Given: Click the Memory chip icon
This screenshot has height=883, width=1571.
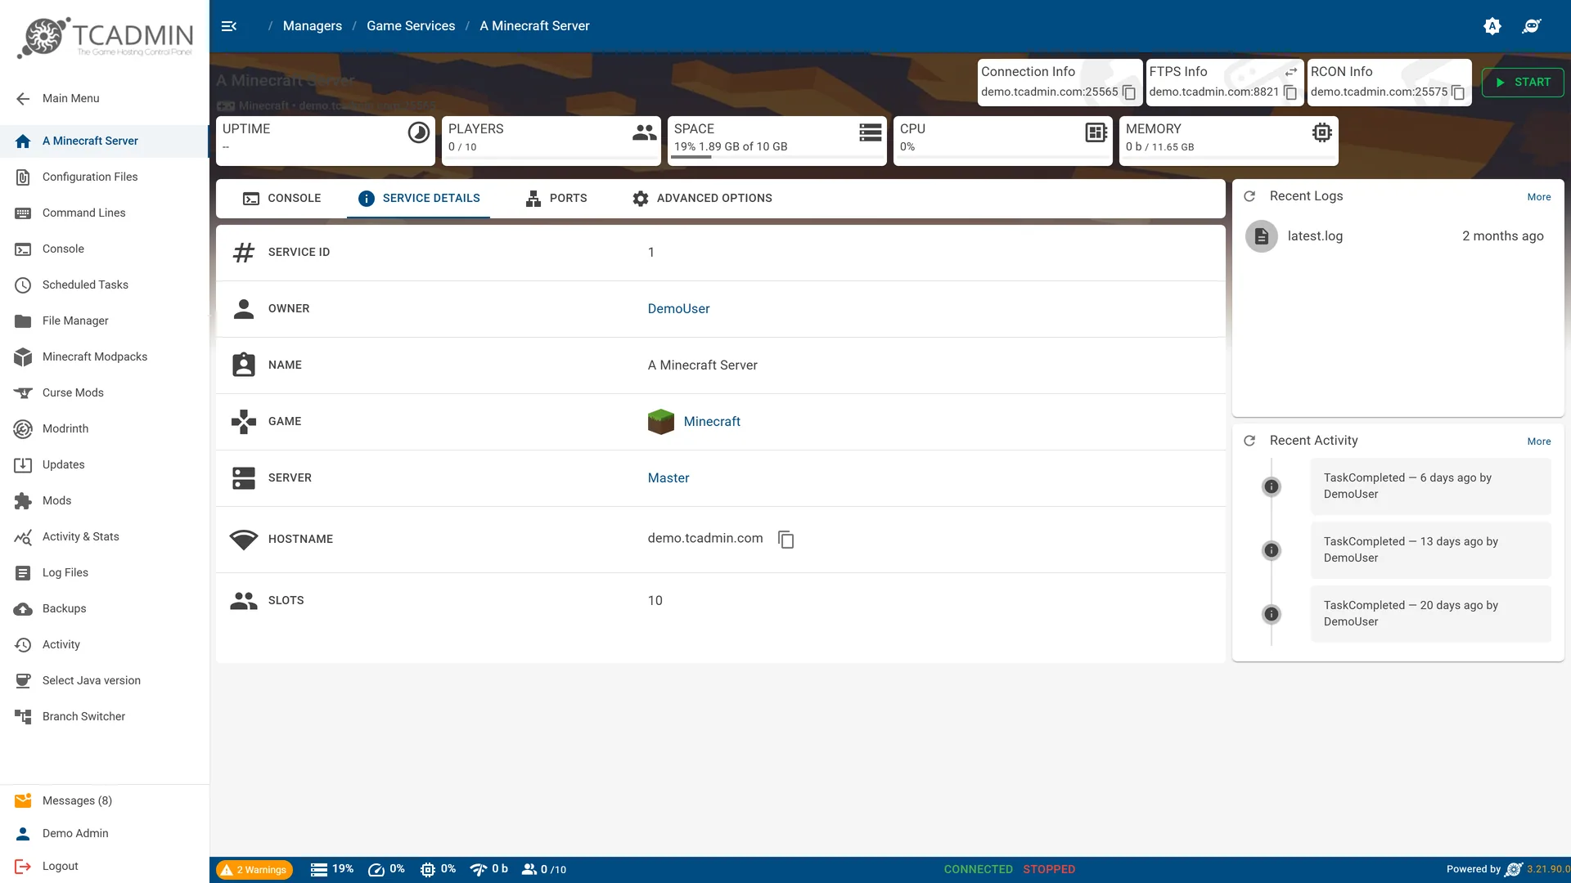Looking at the screenshot, I should coord(1321,132).
